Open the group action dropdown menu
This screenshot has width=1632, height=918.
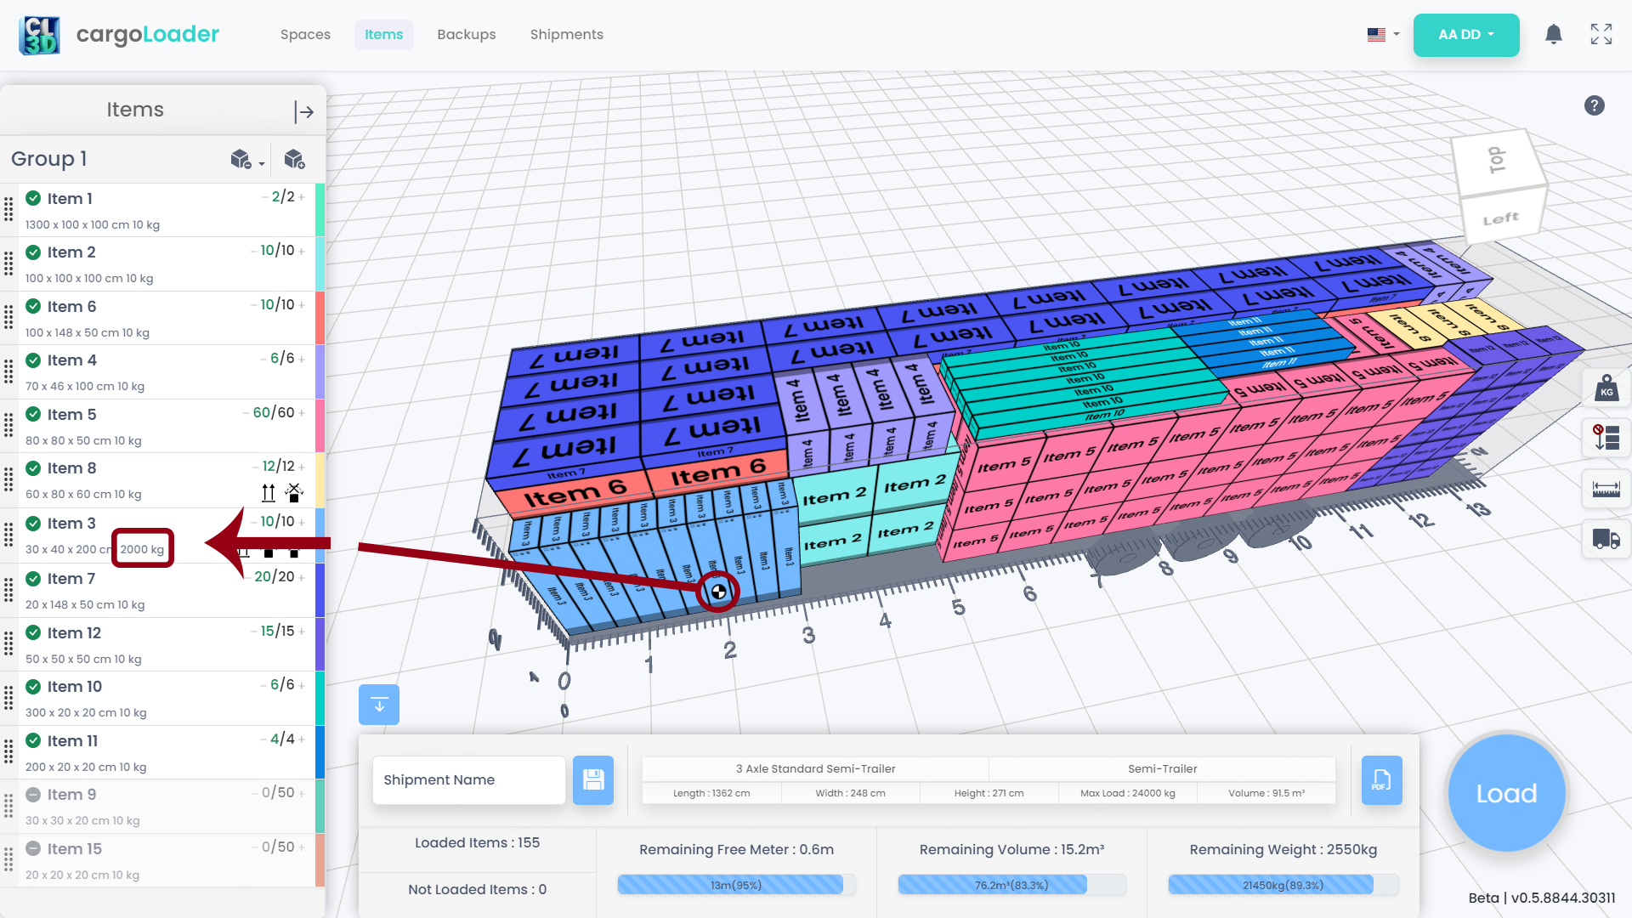[x=247, y=161]
